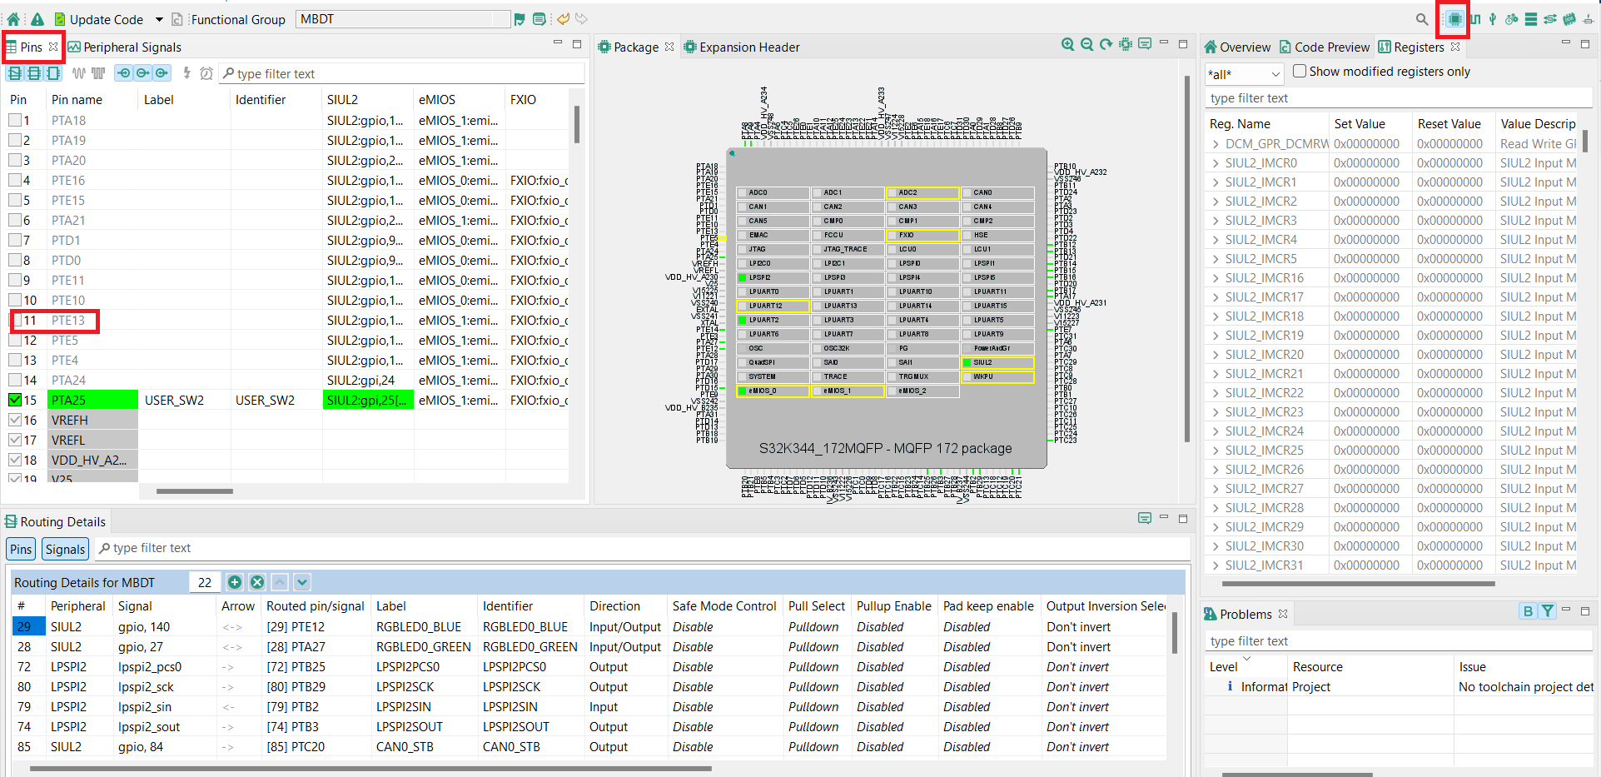Click the home icon in main toolbar
Image resolution: width=1601 pixels, height=777 pixels.
(x=13, y=19)
